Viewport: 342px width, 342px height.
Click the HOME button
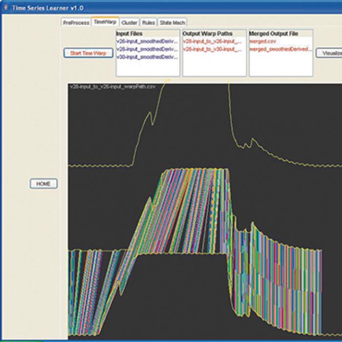point(43,183)
